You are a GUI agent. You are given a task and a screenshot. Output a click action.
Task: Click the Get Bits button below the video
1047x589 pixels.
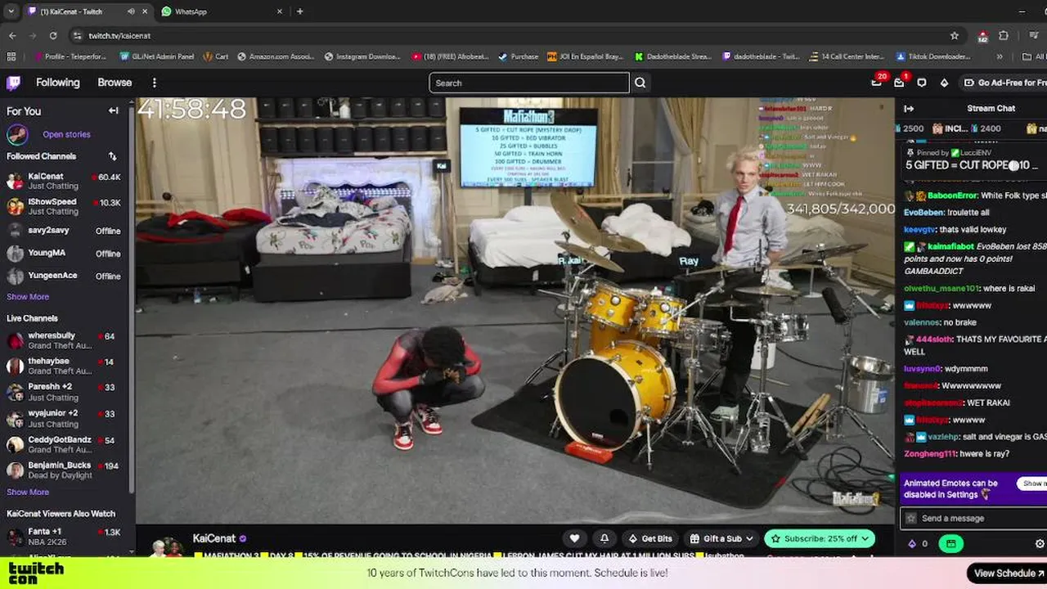pyautogui.click(x=650, y=538)
